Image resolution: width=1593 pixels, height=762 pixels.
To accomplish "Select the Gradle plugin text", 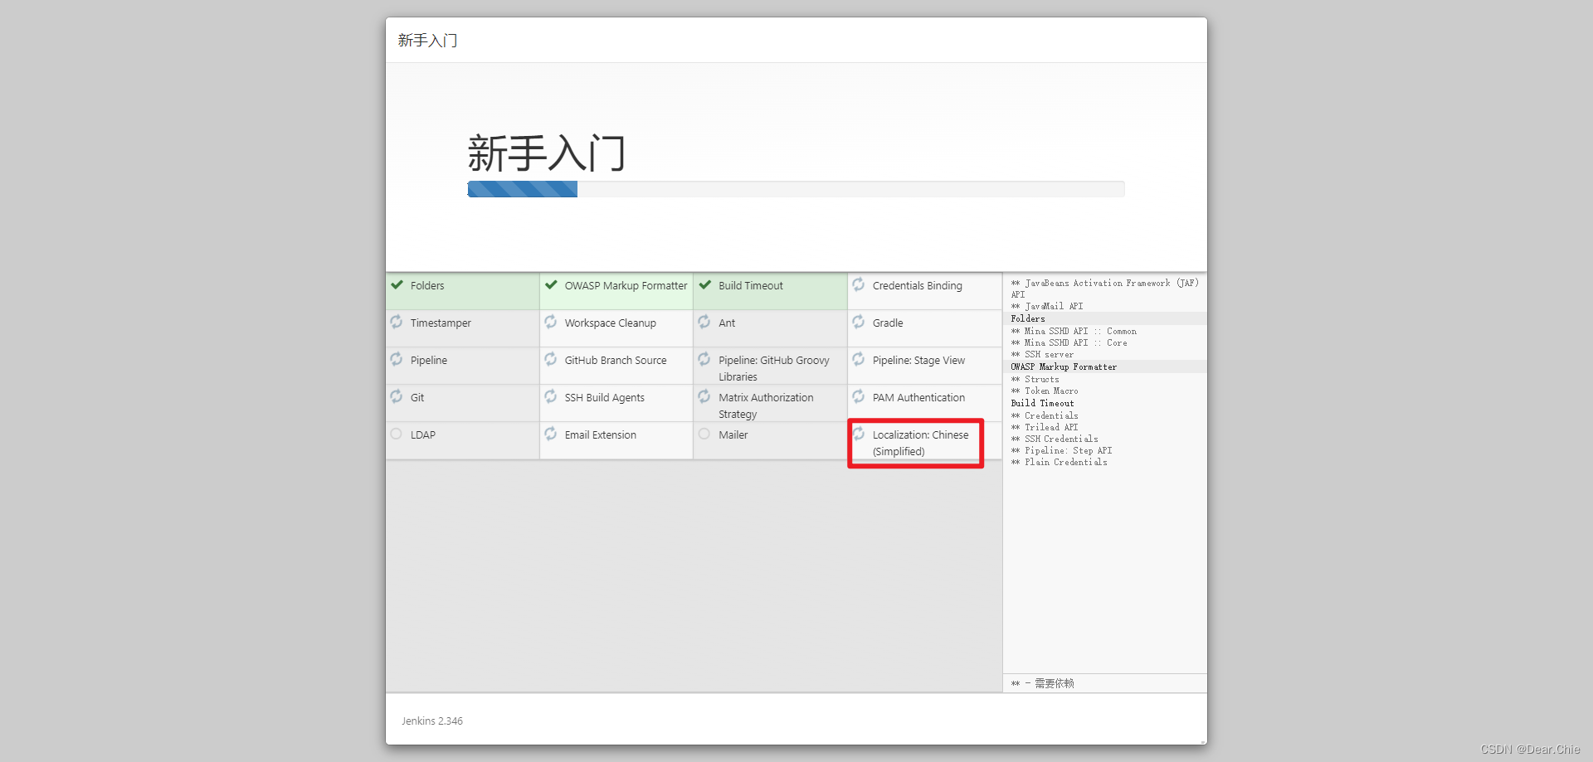I will [888, 323].
